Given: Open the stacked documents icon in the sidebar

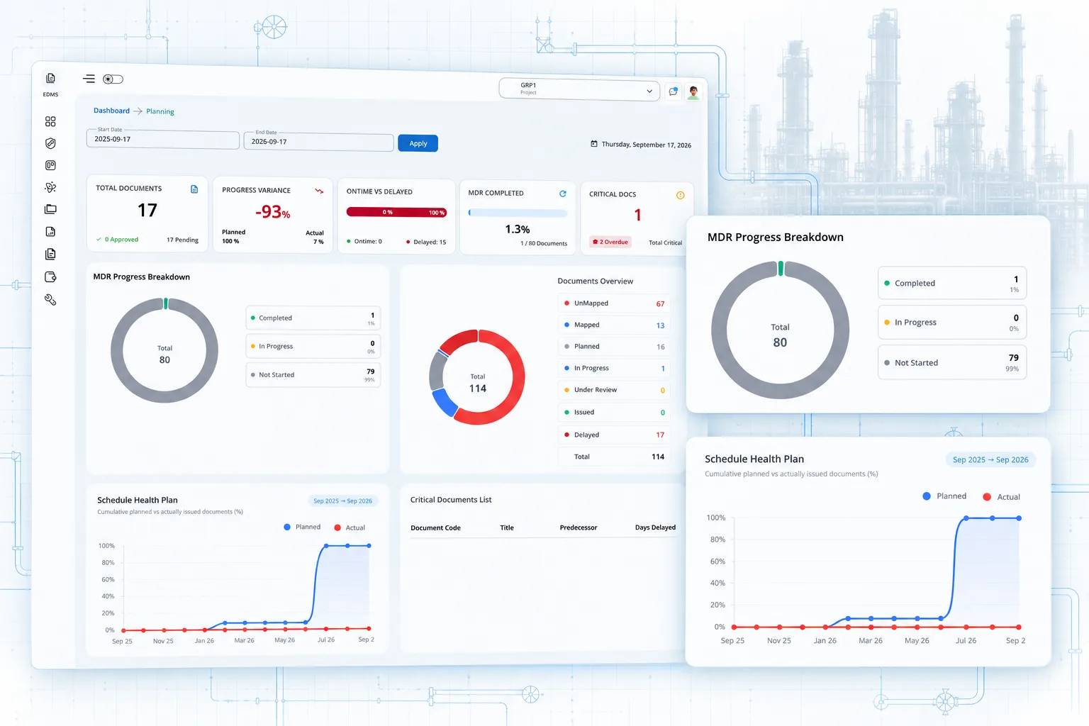Looking at the screenshot, I should (x=50, y=254).
